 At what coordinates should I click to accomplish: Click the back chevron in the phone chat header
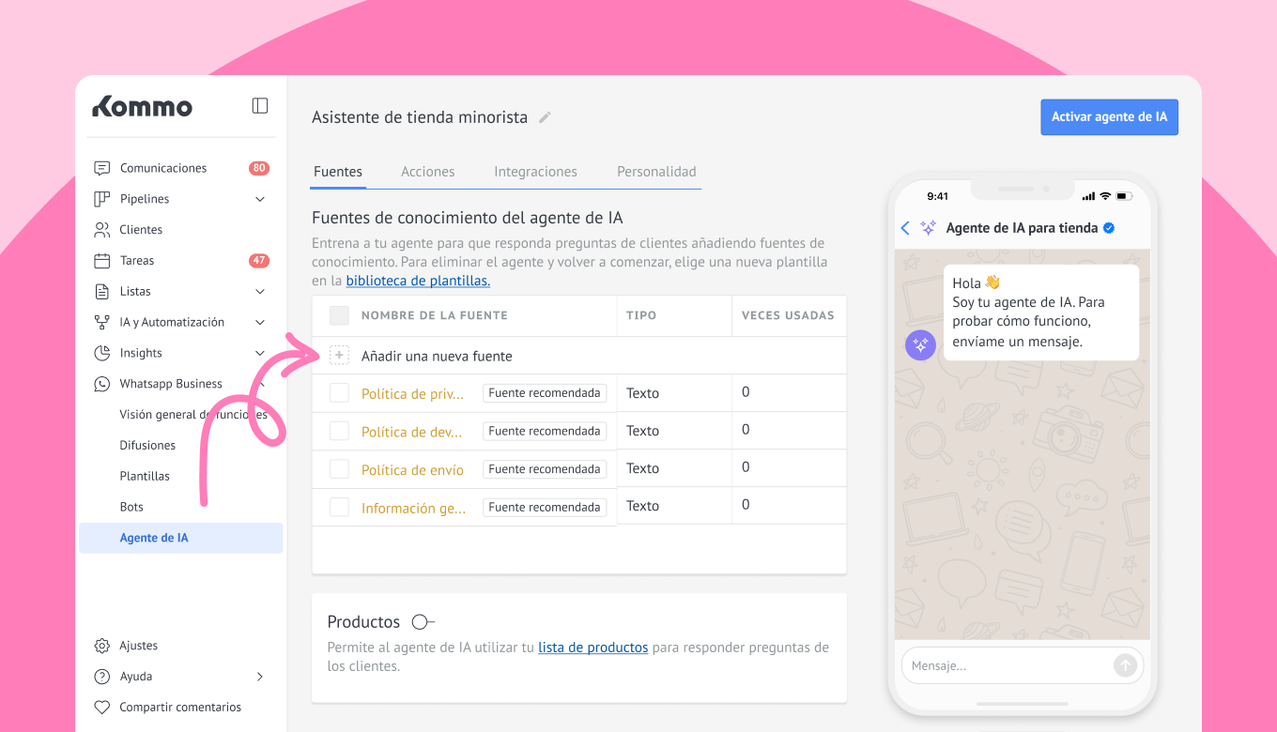click(905, 228)
